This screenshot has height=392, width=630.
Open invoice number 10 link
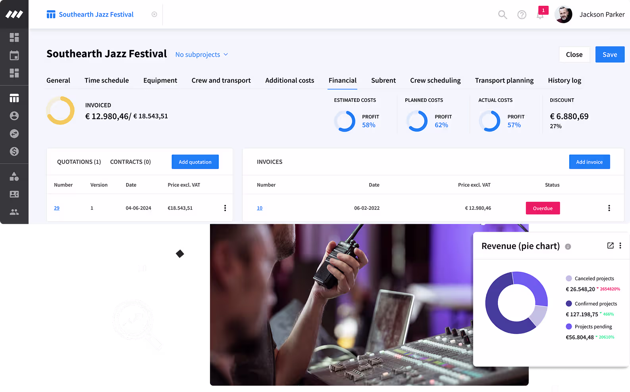[260, 208]
